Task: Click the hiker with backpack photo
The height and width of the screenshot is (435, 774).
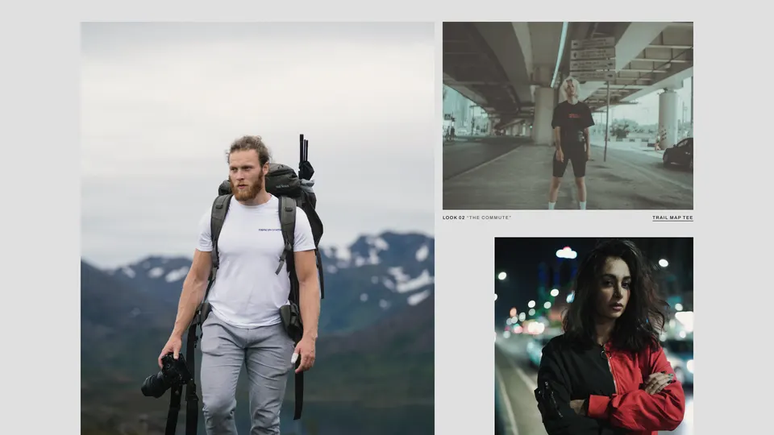Action: [x=257, y=228]
